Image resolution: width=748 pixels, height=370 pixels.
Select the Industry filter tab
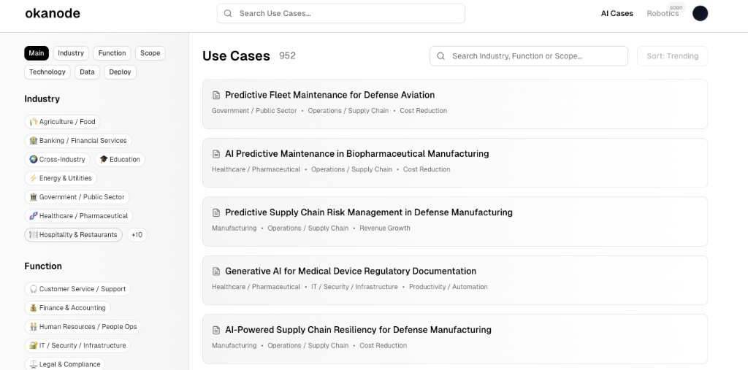pos(71,53)
